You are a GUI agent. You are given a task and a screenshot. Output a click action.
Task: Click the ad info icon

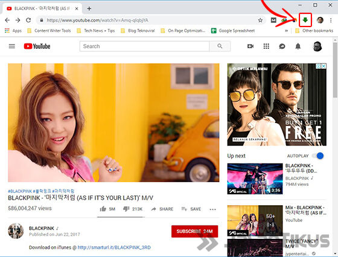319,66
